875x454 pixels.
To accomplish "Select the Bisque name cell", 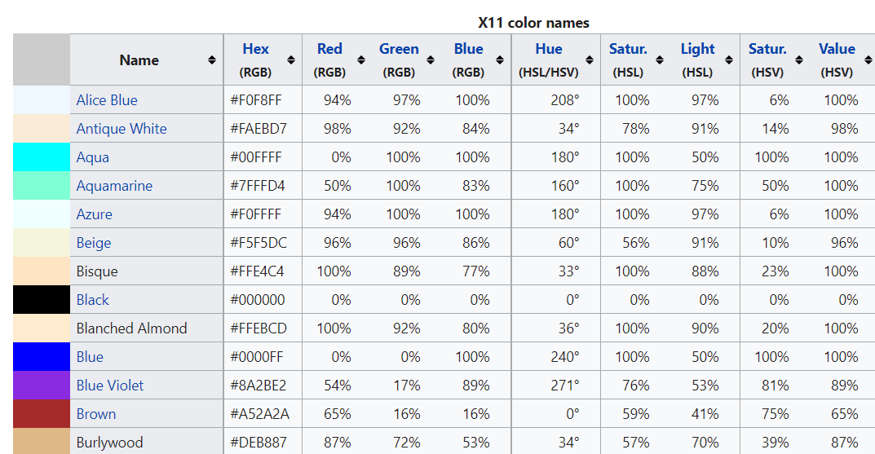I will pyautogui.click(x=147, y=271).
